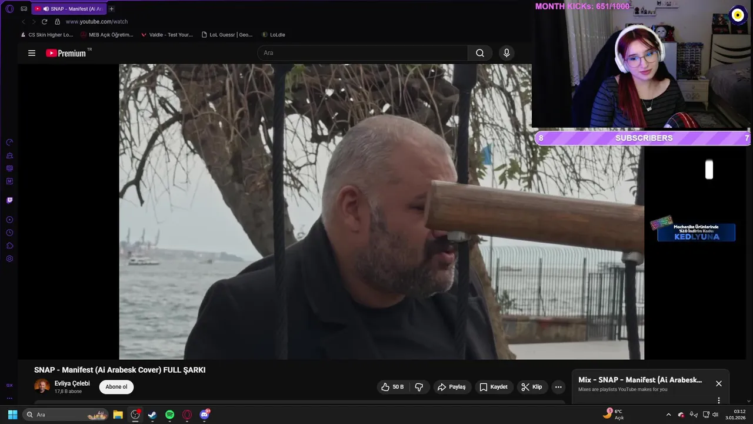Open Mix playlist panel options menu
The width and height of the screenshot is (753, 424).
tap(718, 400)
